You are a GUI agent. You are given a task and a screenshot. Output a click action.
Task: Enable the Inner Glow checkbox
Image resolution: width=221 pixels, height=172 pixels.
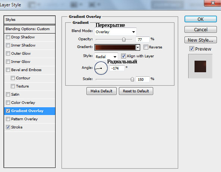(x=8, y=62)
